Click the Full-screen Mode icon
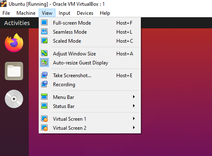Viewport: 212px width, 156px height. pos(44,23)
